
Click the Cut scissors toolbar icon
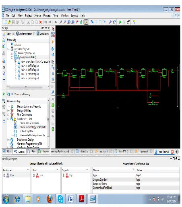tap(28, 22)
